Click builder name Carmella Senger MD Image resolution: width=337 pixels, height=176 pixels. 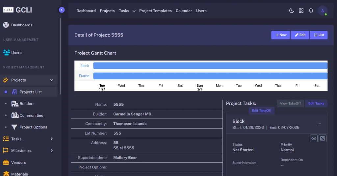coord(132,114)
